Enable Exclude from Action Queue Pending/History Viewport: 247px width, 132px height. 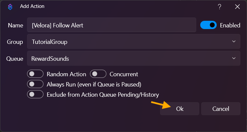36,95
